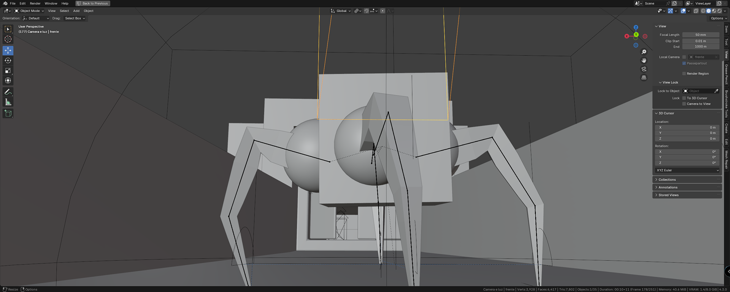730x292 pixels.
Task: Click the red X axis navigation gizmo
Action: [x=627, y=36]
